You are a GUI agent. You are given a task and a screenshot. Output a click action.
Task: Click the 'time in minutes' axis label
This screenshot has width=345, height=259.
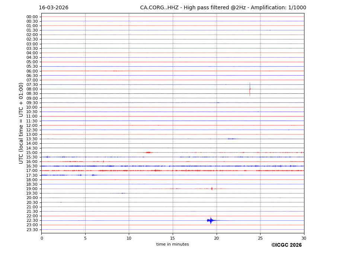pos(172,244)
